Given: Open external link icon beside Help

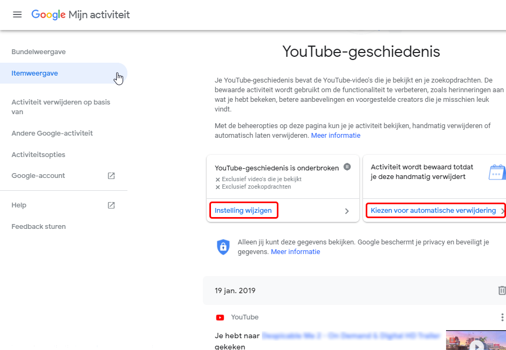Looking at the screenshot, I should (111, 205).
